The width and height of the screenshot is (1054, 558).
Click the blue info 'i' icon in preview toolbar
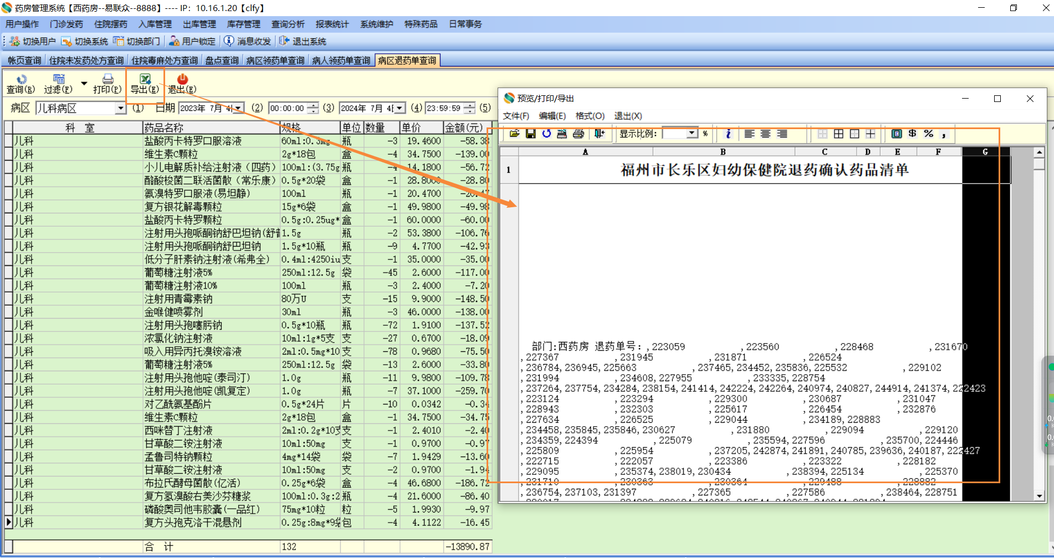[728, 134]
